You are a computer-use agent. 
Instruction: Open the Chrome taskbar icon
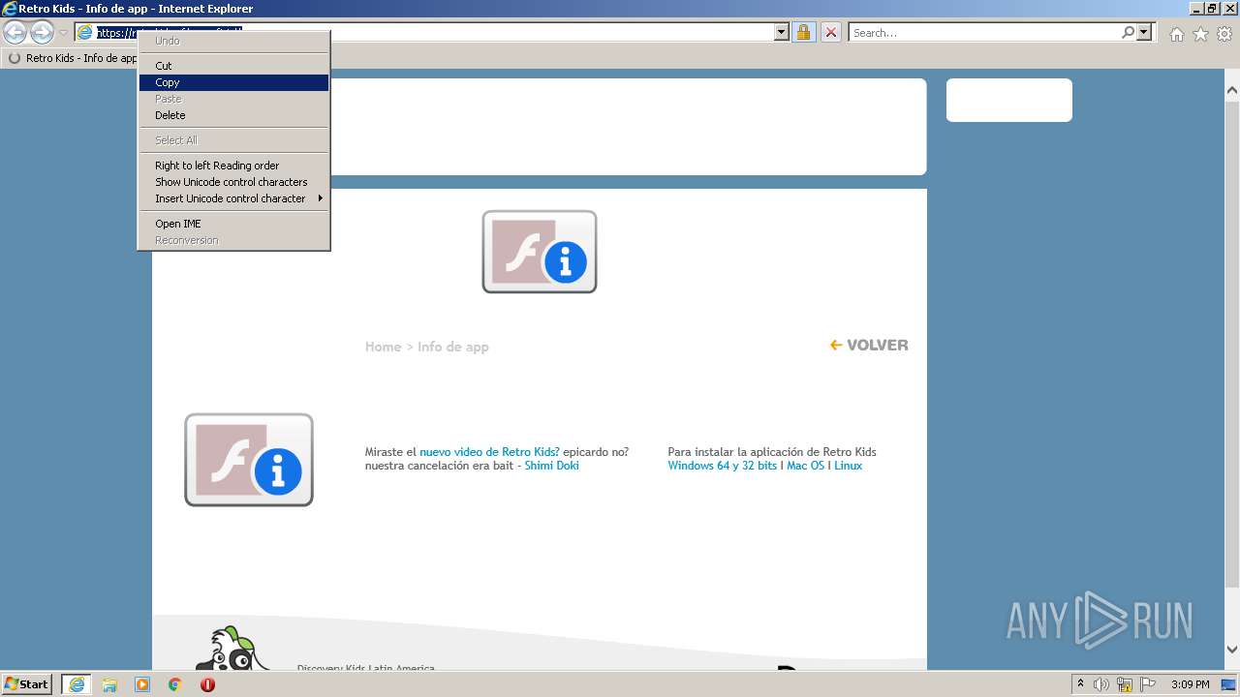[175, 684]
